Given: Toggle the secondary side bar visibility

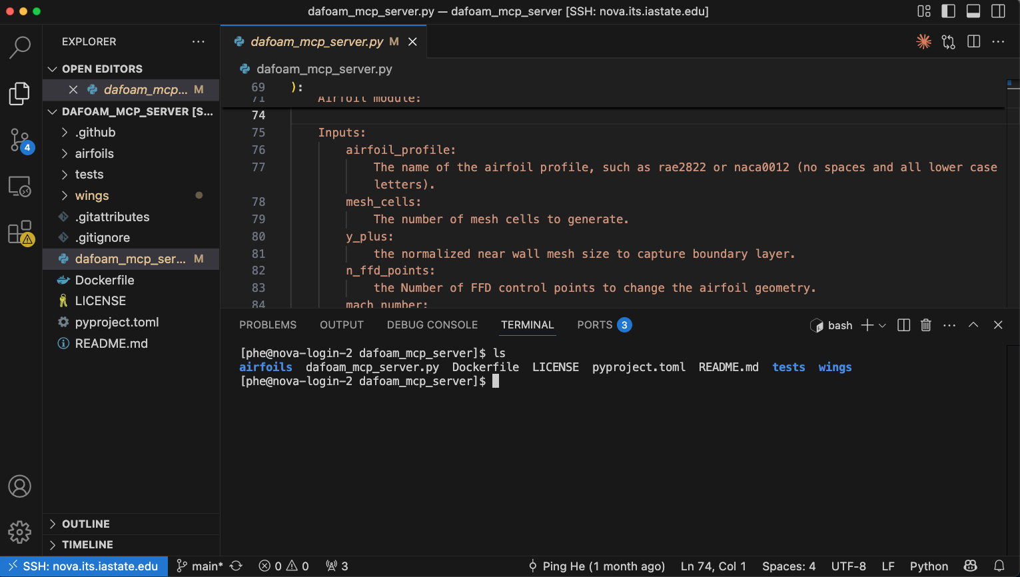Looking at the screenshot, I should click(x=998, y=11).
